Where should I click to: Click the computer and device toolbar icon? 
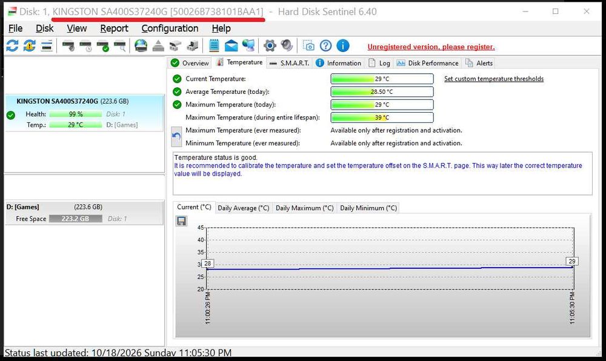tap(193, 46)
